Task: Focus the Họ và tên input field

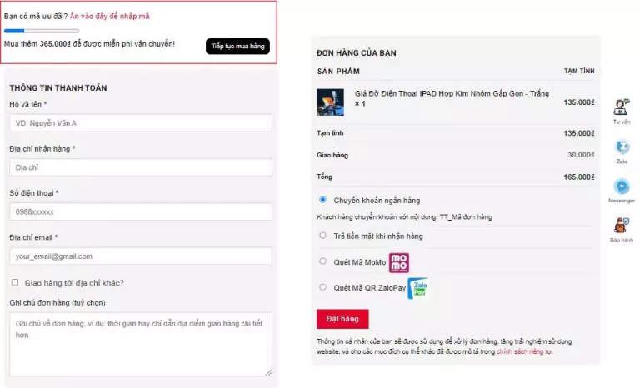Action: tap(141, 122)
